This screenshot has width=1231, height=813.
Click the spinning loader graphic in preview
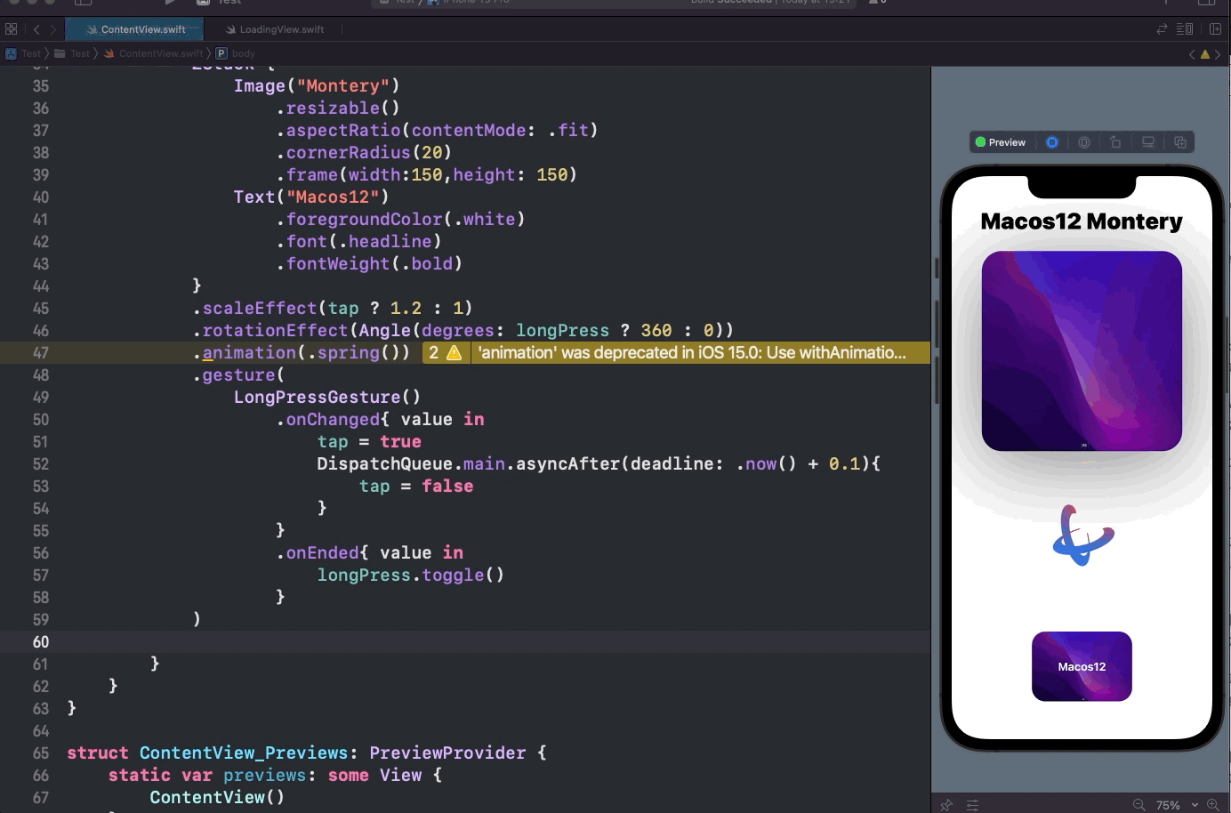tap(1082, 535)
